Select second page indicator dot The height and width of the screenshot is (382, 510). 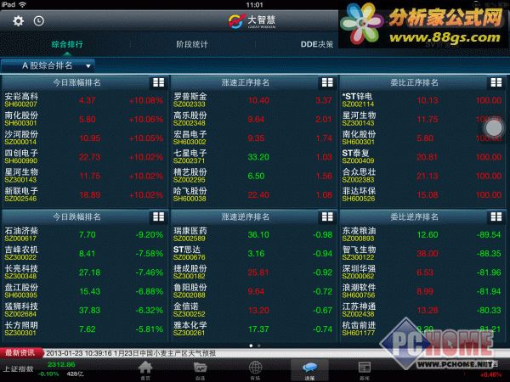(x=259, y=345)
